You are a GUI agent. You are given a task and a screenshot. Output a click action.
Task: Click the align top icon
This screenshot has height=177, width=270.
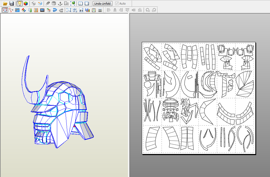[127, 10]
